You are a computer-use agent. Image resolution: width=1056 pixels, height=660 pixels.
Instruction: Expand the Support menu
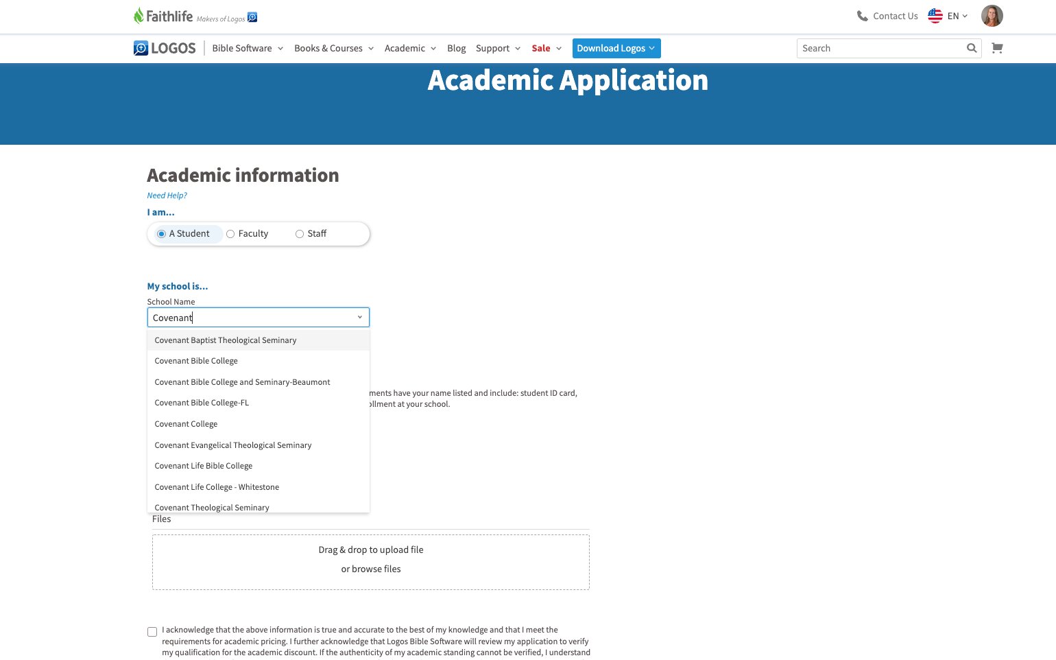coord(498,48)
